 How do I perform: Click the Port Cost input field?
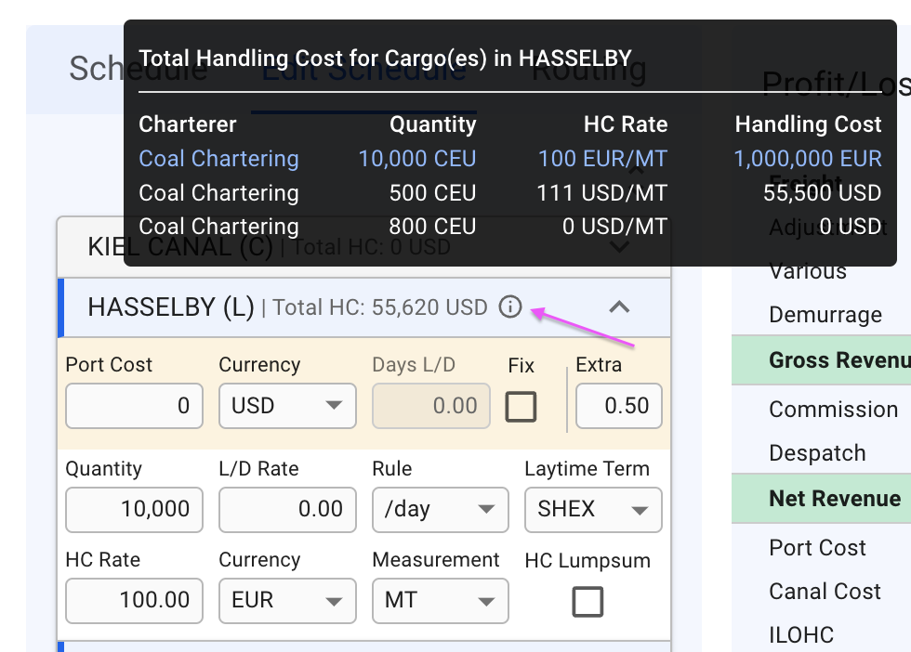(135, 406)
